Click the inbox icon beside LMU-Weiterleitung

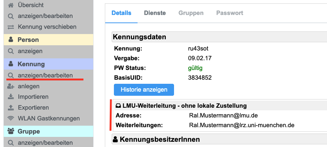click(x=118, y=106)
